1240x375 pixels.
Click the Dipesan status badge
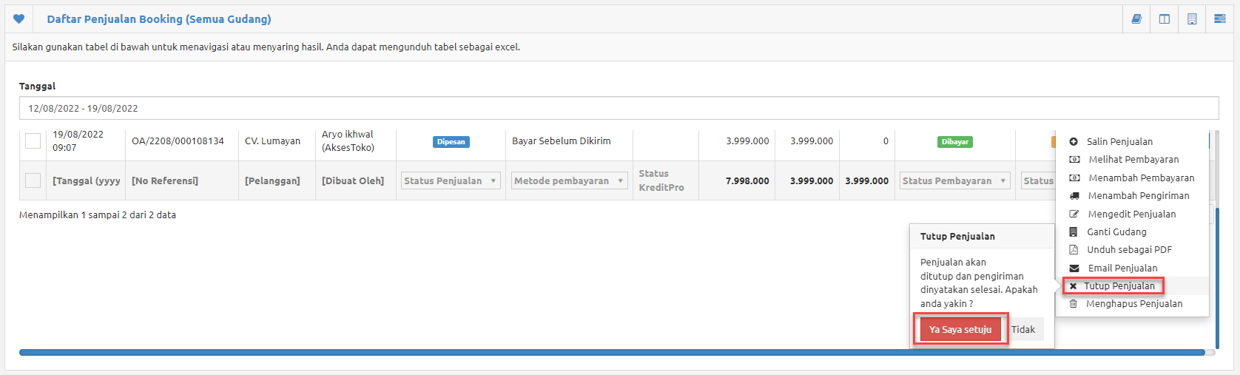(451, 142)
